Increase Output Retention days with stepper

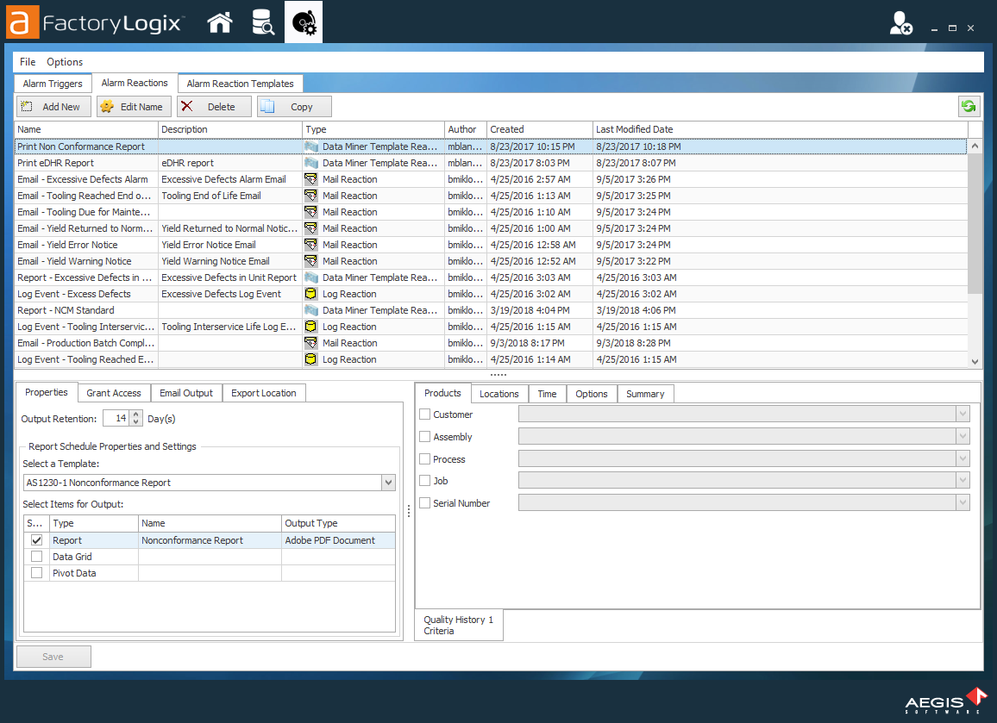point(135,414)
